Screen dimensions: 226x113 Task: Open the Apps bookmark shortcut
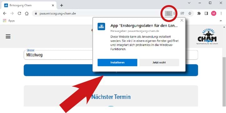pos(9,21)
